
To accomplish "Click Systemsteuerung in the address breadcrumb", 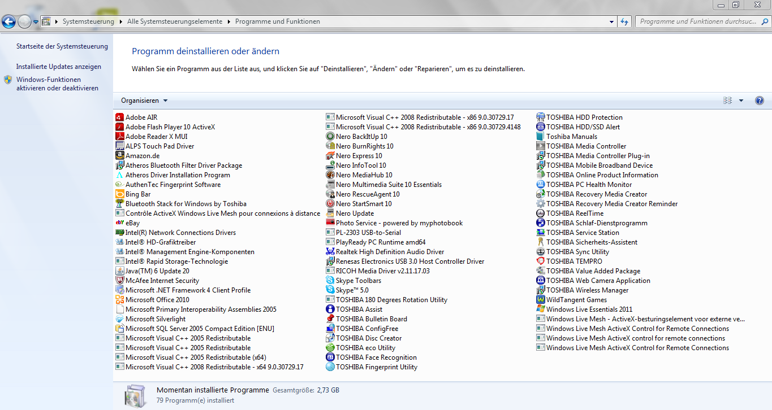I will pos(88,21).
